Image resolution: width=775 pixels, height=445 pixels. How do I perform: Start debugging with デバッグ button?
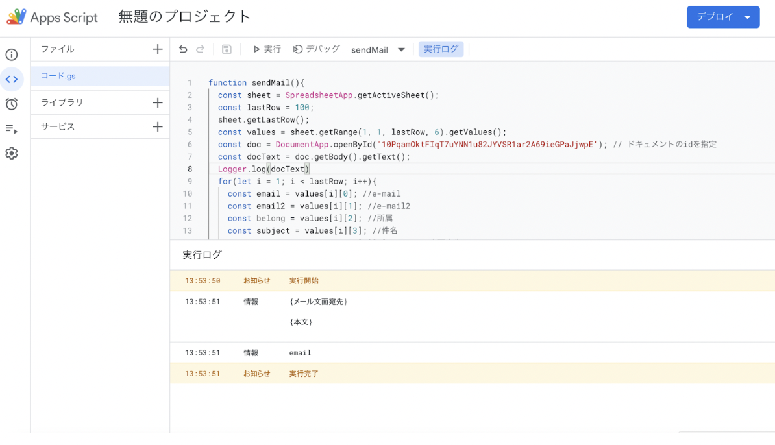click(x=317, y=49)
